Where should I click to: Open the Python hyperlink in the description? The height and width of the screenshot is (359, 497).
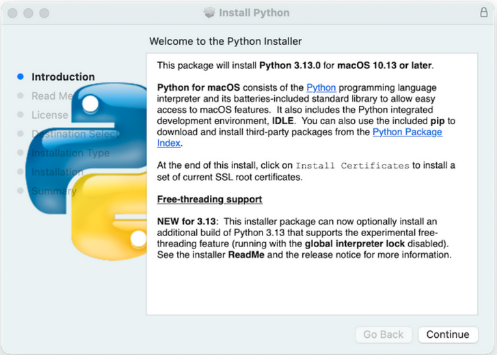point(321,87)
